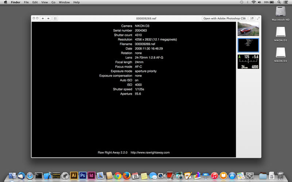
Task: Click the http://www.rawrightaway.com text
Action: pos(150,153)
